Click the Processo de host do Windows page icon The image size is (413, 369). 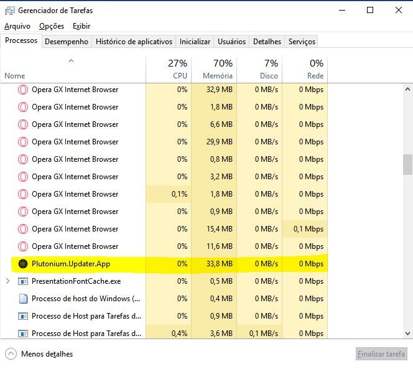point(23,299)
